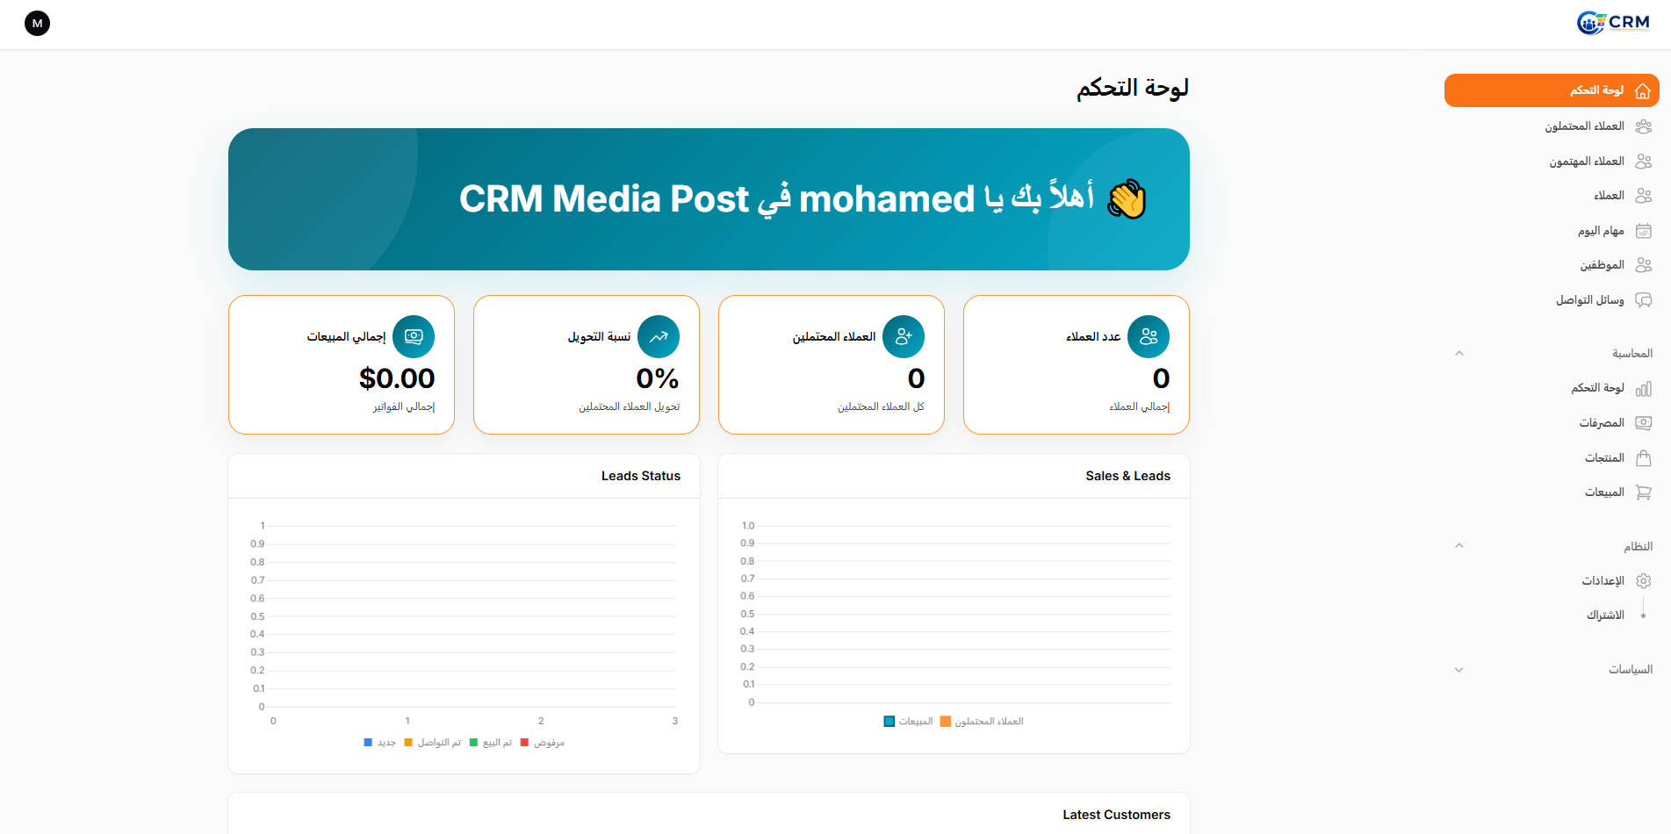Click the العملاء المحتملين add-user card icon
Viewport: 1671px width, 834px height.
click(x=904, y=336)
